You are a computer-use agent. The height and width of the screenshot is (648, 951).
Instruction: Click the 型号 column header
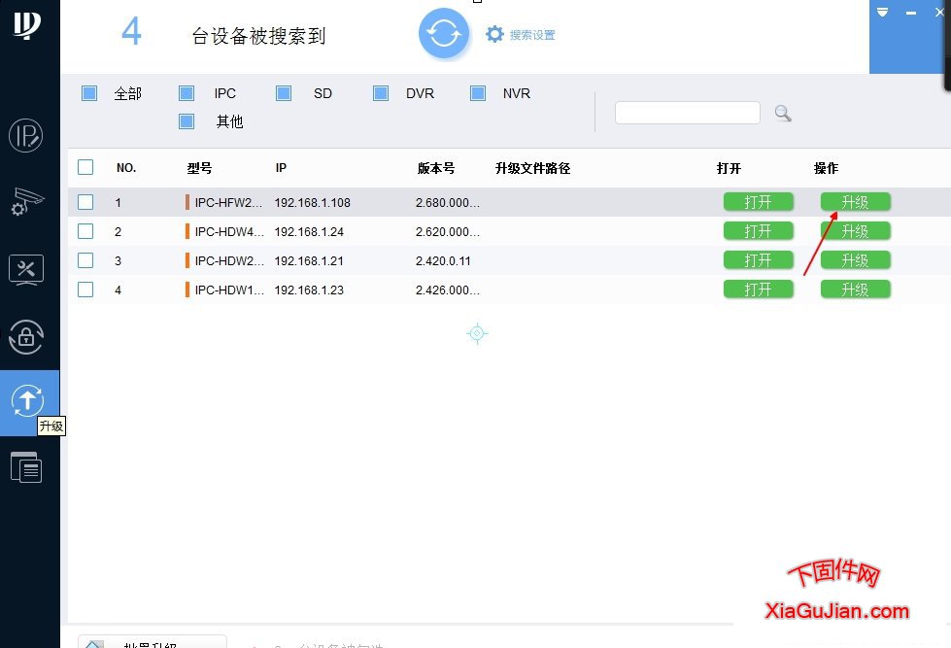(x=199, y=167)
